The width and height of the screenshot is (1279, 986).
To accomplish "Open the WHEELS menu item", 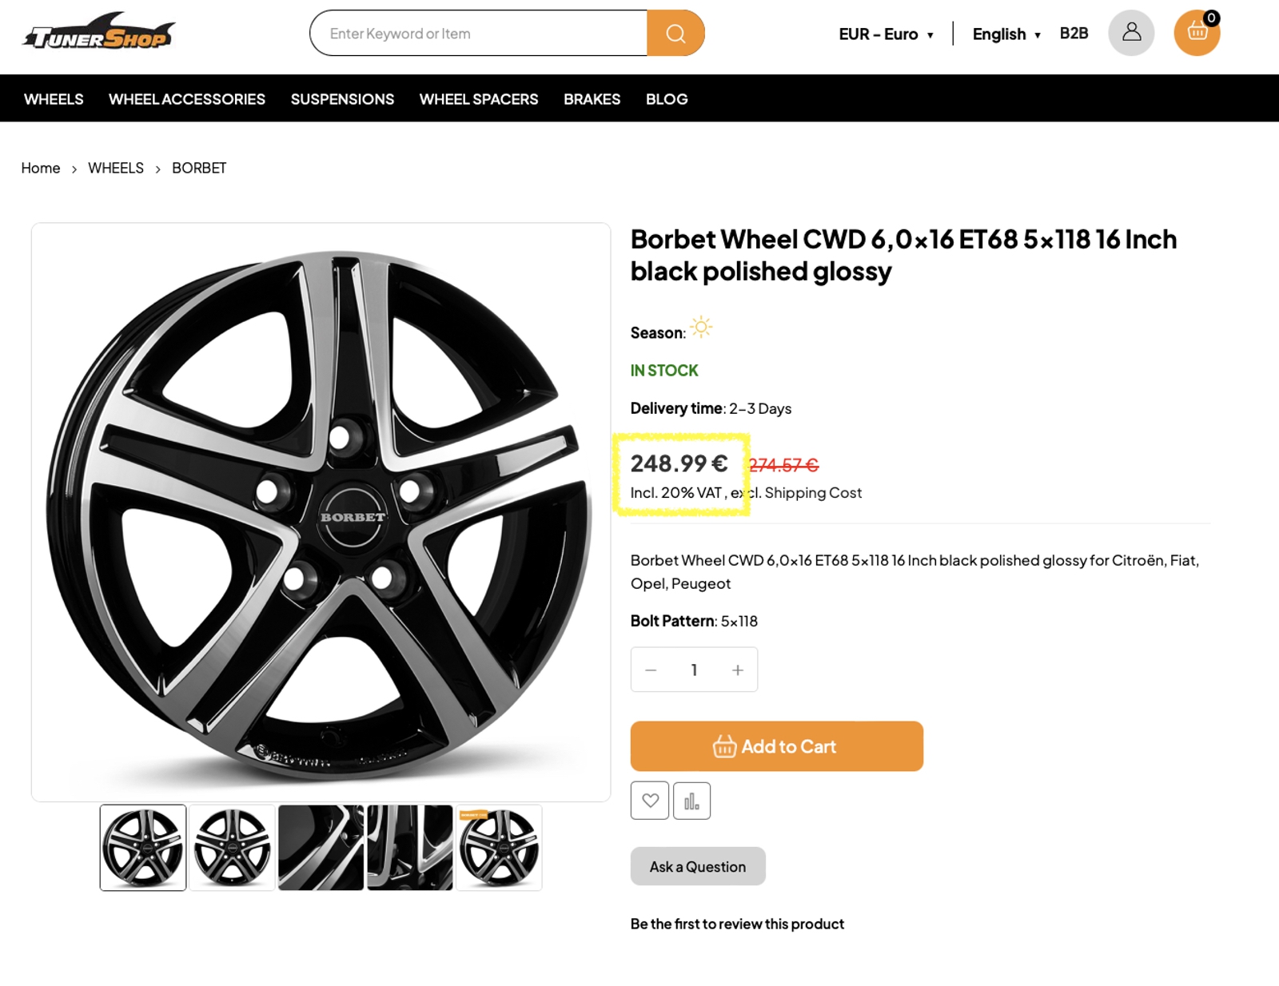I will (x=54, y=99).
